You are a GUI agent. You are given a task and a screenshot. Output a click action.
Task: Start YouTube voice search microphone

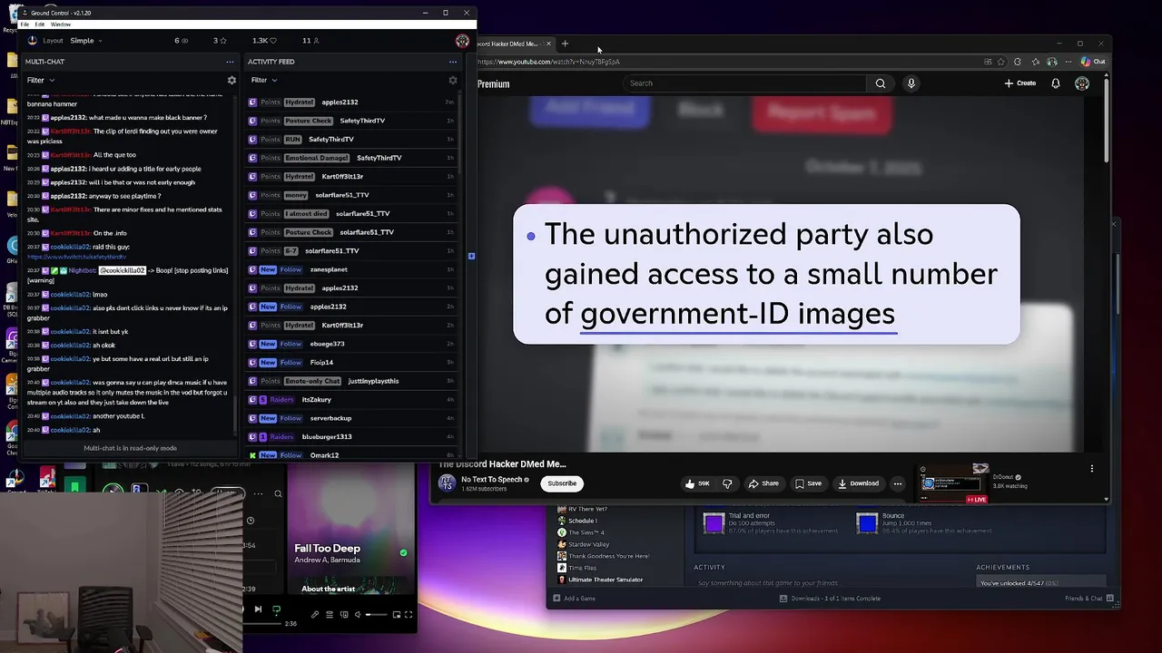click(911, 83)
